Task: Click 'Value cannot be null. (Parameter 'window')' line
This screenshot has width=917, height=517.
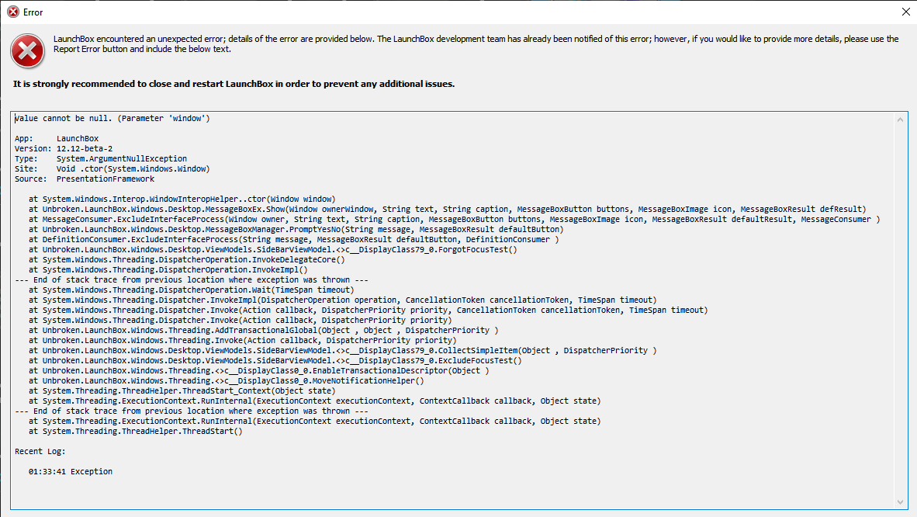Action: pos(112,118)
